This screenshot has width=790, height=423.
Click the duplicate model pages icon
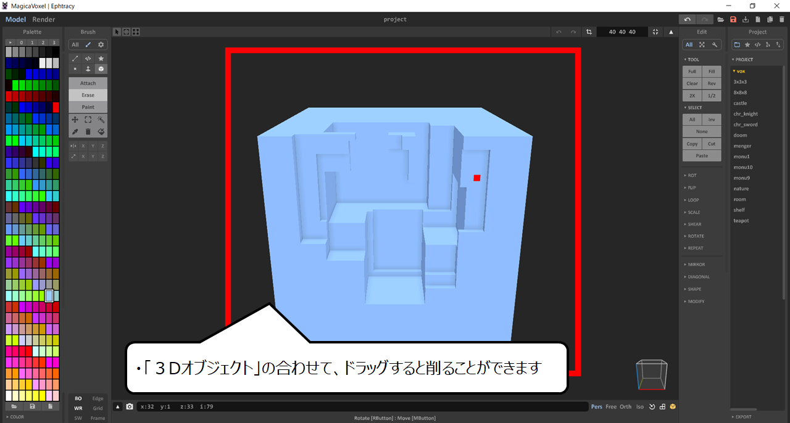click(770, 20)
